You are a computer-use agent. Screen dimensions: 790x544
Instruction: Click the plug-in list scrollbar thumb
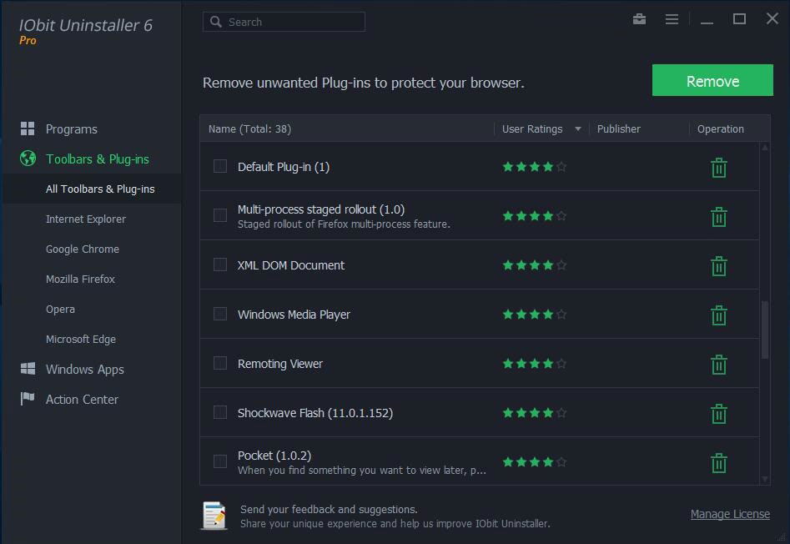click(x=765, y=330)
